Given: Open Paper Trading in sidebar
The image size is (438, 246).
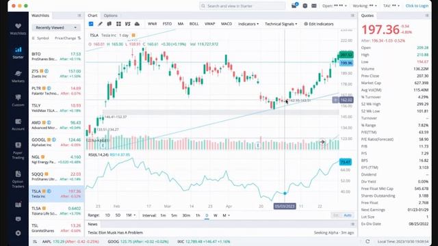Looking at the screenshot, I should tap(18, 150).
